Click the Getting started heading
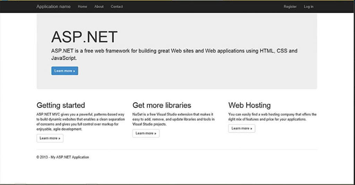Viewport: 355px width, 185px height. point(61,105)
